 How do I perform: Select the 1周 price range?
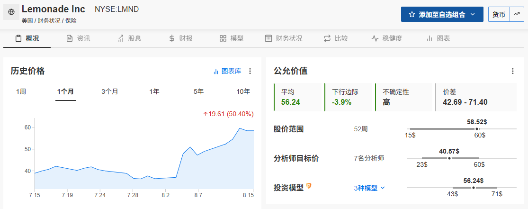click(21, 91)
